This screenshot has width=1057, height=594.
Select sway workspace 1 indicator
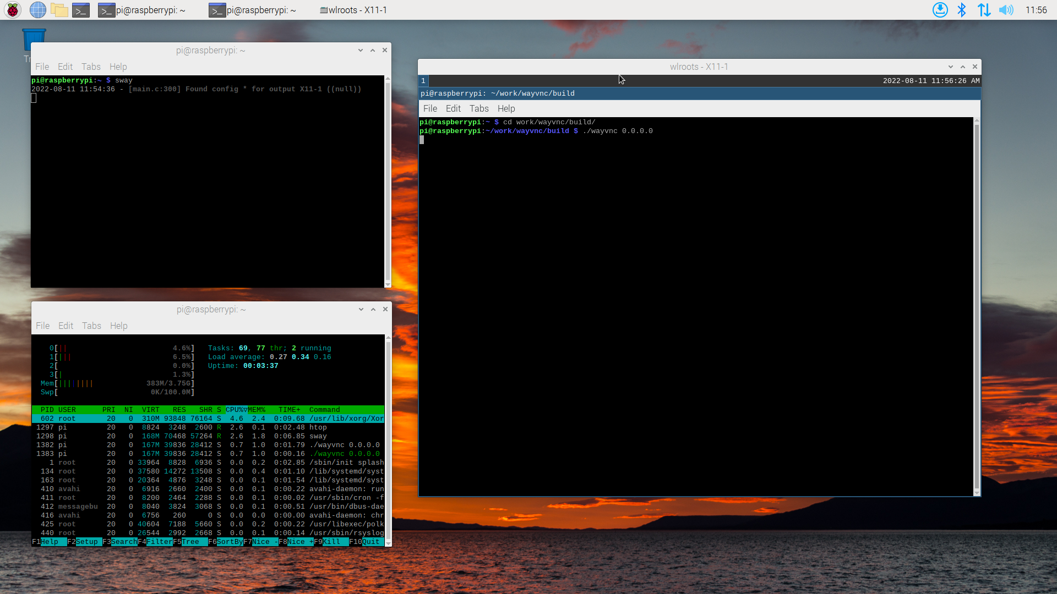pos(423,81)
